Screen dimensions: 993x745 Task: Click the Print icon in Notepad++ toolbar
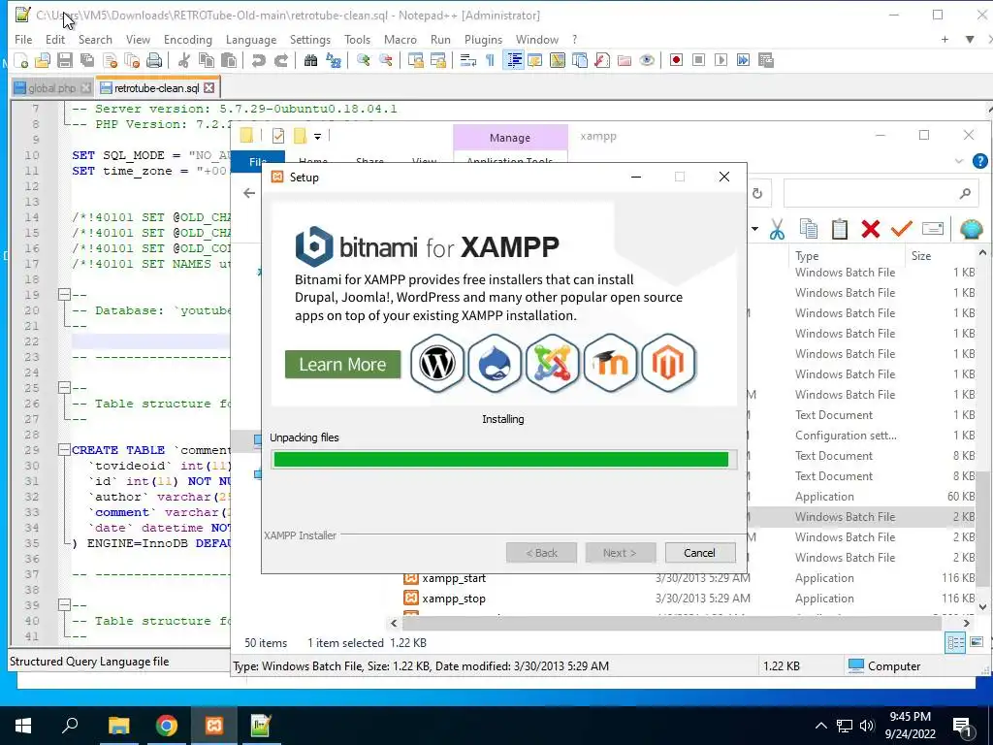154,60
